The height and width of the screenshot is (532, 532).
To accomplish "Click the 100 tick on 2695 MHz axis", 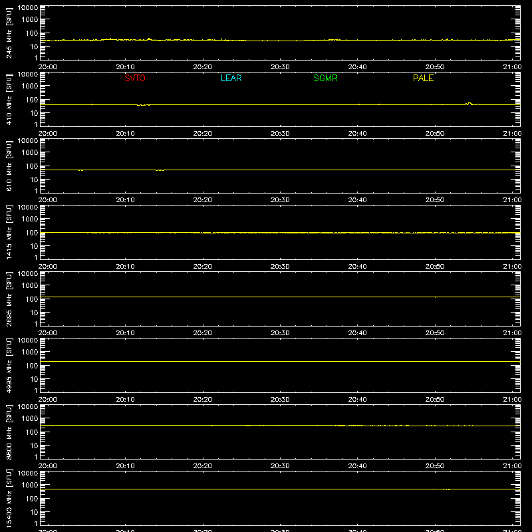I will click(x=33, y=299).
